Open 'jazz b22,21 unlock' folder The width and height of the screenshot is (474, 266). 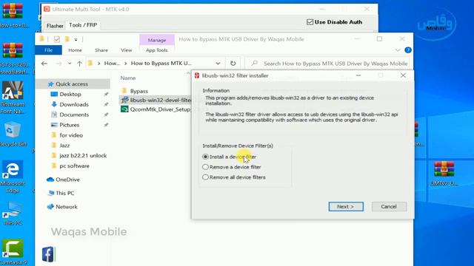[83, 156]
